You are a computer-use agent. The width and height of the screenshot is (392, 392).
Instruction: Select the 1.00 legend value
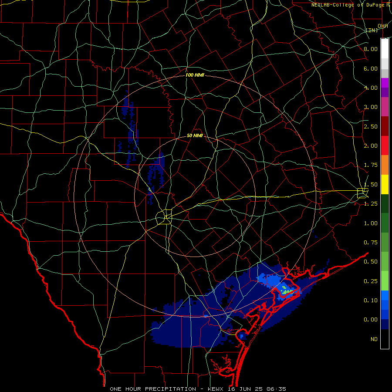point(371,223)
